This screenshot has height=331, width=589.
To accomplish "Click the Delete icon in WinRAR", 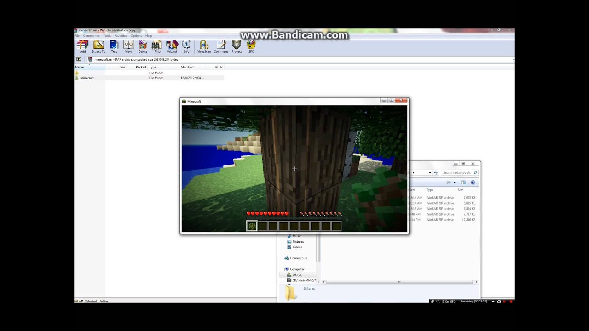I will (143, 46).
